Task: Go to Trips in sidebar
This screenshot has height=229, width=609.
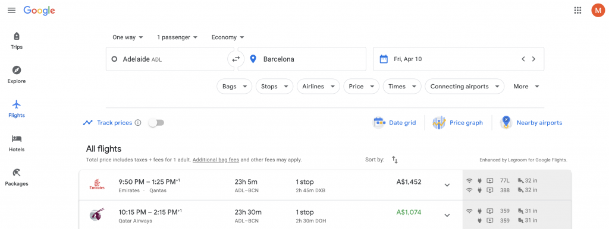Action: (16, 41)
